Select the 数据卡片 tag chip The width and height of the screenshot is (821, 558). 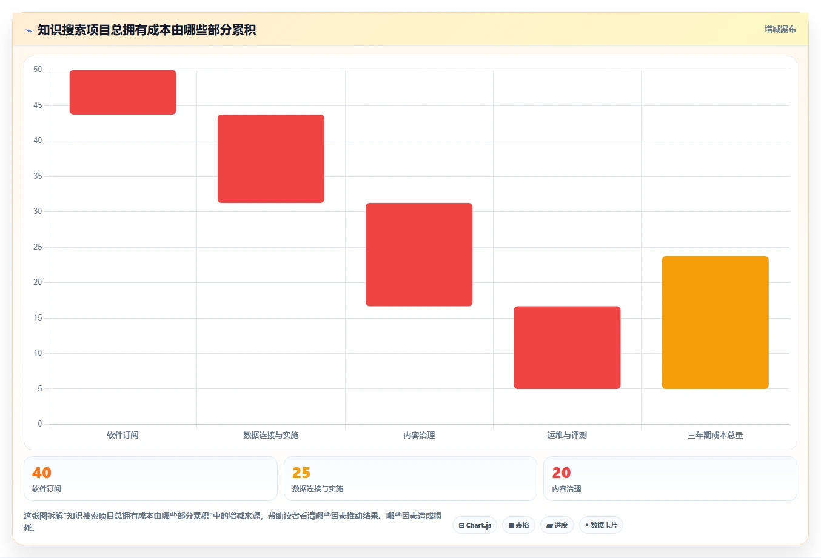(x=601, y=525)
